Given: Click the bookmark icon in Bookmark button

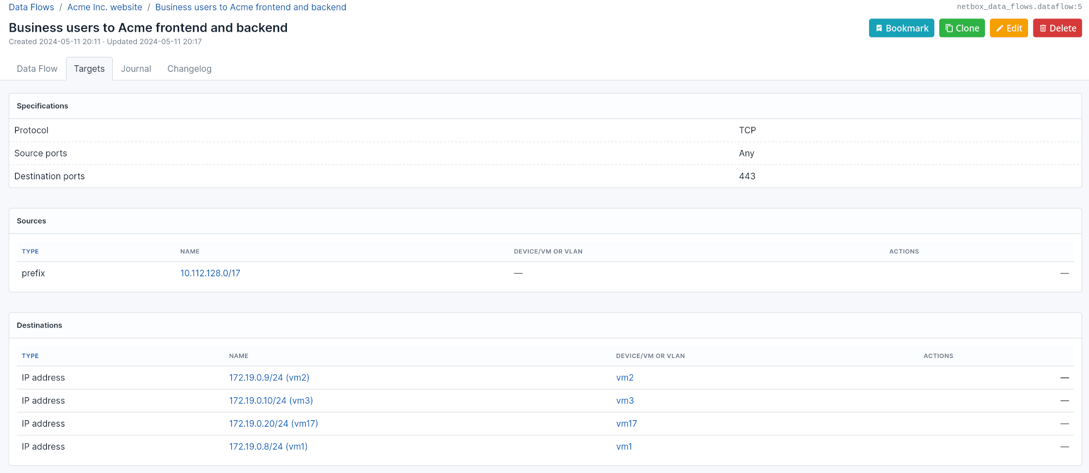Looking at the screenshot, I should click(x=879, y=28).
